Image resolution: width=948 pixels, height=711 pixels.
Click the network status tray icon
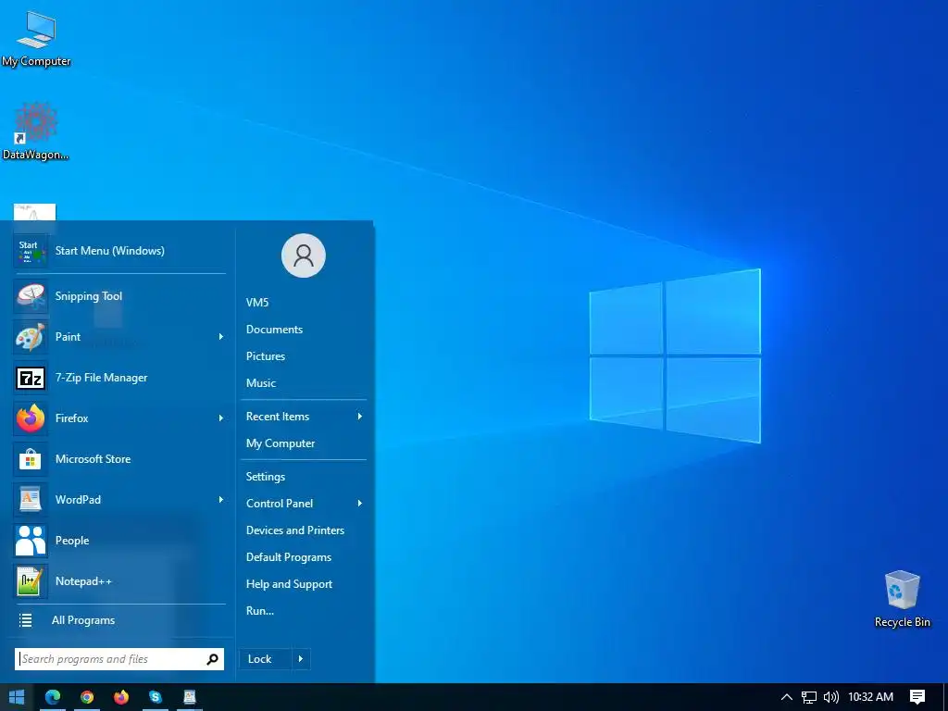pos(809,697)
